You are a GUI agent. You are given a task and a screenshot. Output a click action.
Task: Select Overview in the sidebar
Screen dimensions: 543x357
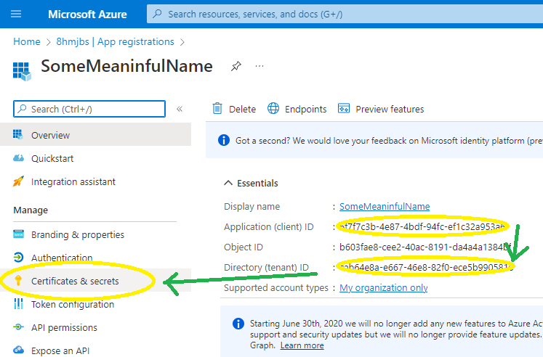click(95, 134)
